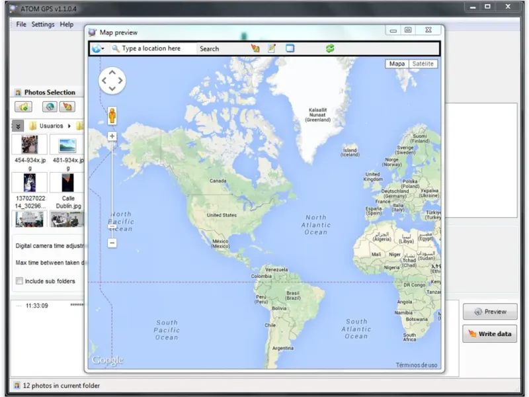This screenshot has height=397, width=529.
Task: Click the Photos Selection panel icon
Action: 18,92
